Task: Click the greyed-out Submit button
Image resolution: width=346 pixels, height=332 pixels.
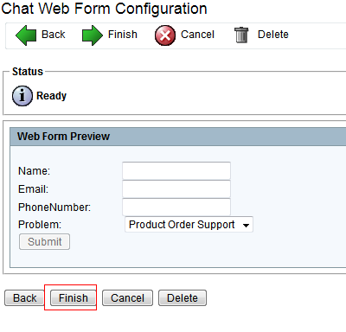Action: (x=44, y=241)
